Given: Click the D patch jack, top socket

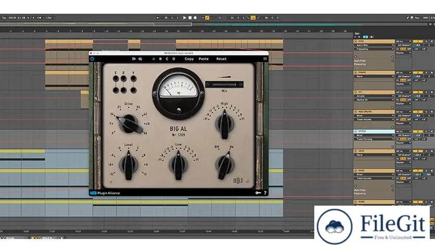Looking at the screenshot, I should [x=123, y=79].
